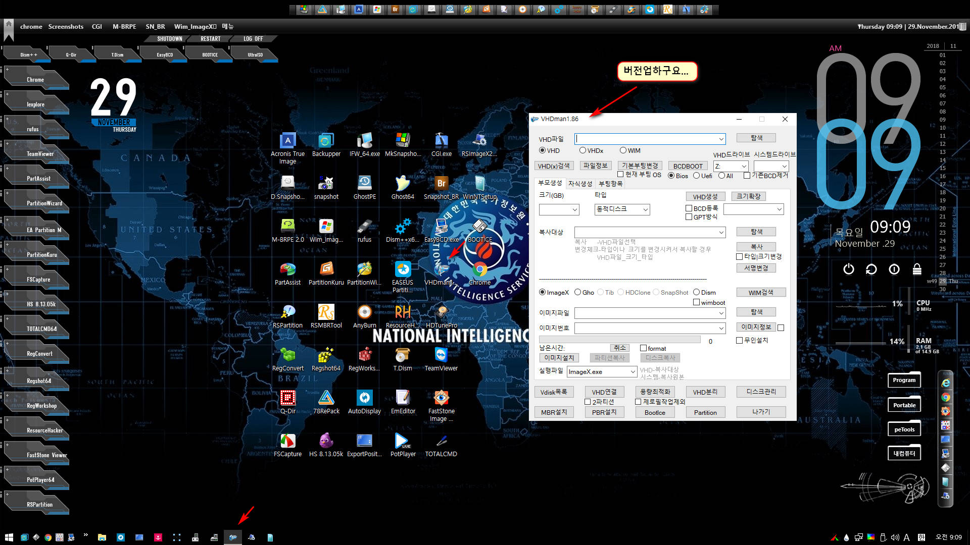Click the 이미지설치 button

[x=559, y=357]
